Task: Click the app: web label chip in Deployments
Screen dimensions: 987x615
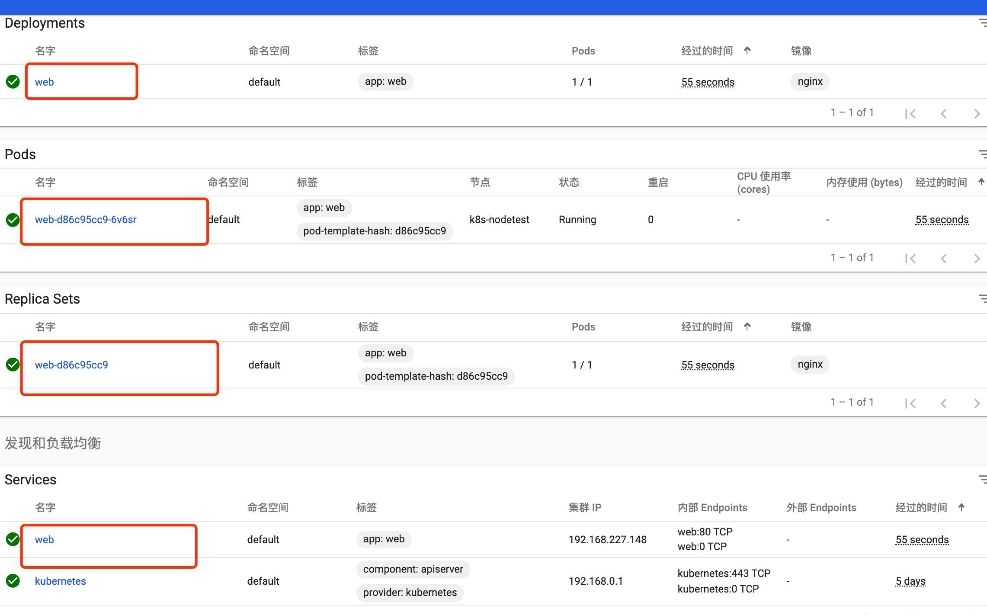Action: [x=385, y=81]
